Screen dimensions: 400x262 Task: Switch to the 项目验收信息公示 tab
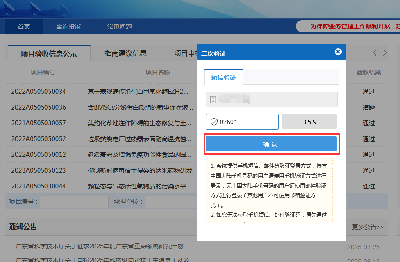click(49, 54)
